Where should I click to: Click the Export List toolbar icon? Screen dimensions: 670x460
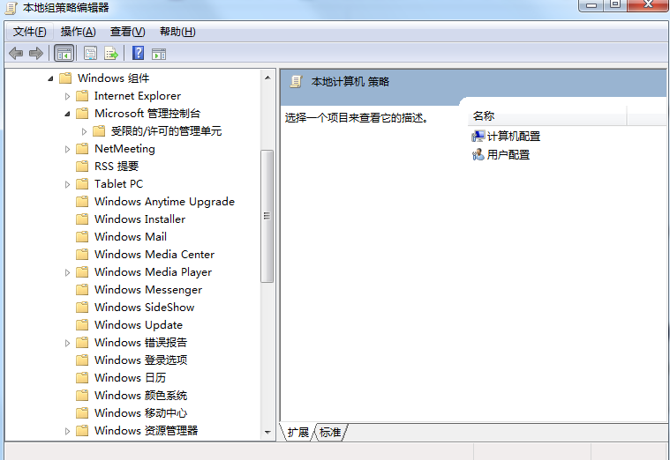click(111, 54)
